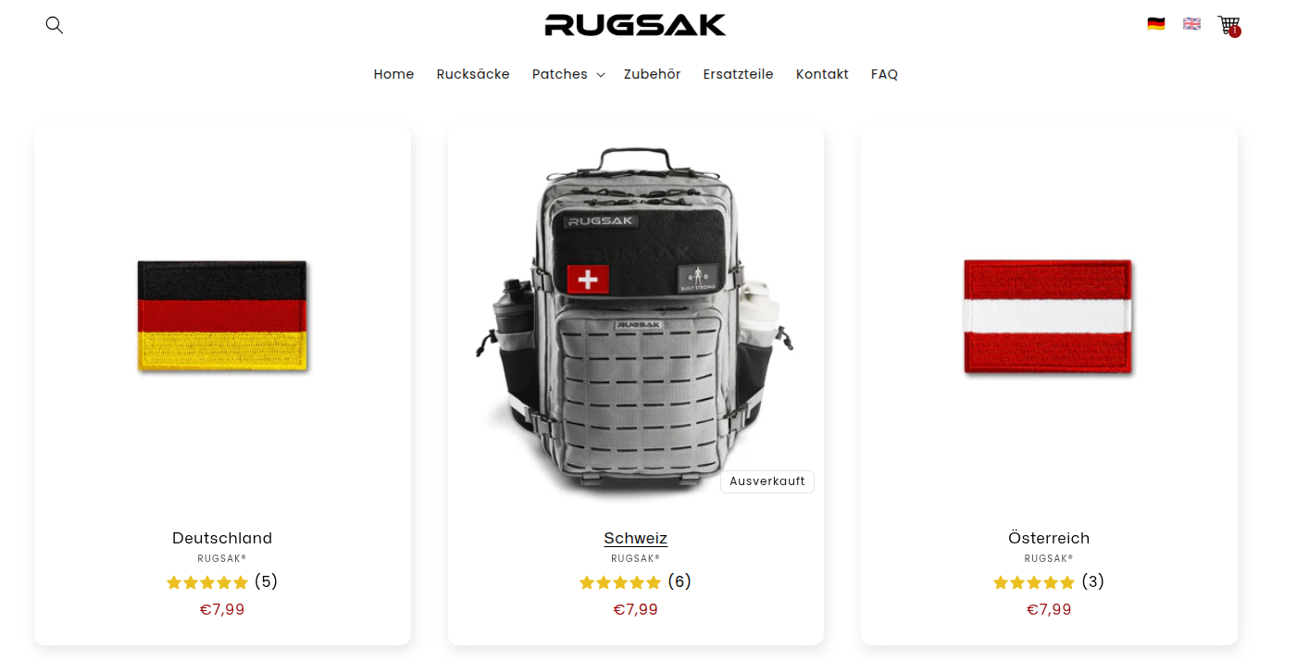Open the shopping cart icon
This screenshot has width=1309, height=661.
[x=1228, y=26]
